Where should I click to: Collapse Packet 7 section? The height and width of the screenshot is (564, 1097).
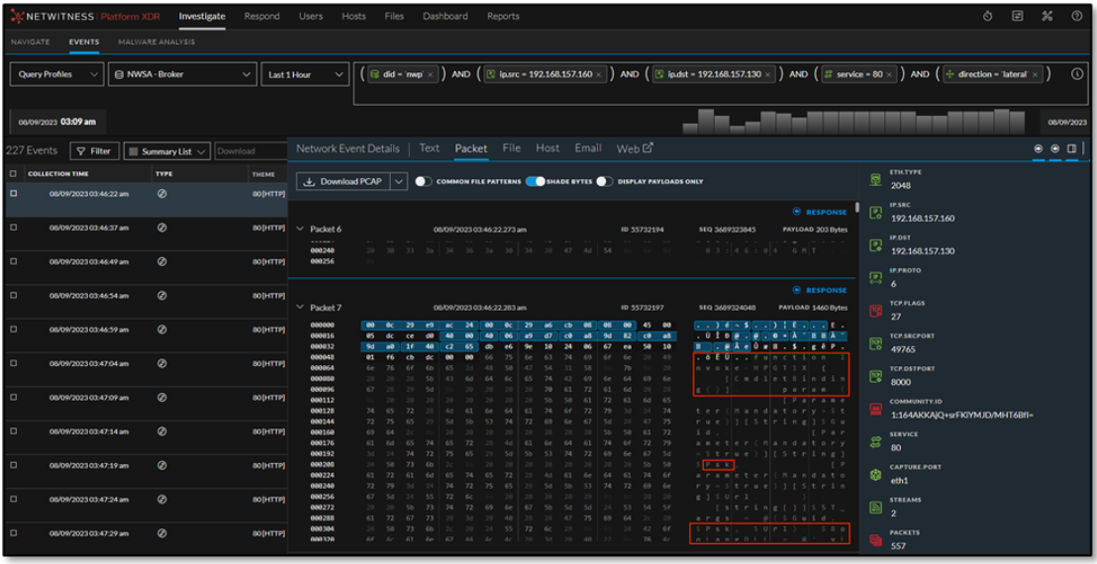[x=301, y=308]
